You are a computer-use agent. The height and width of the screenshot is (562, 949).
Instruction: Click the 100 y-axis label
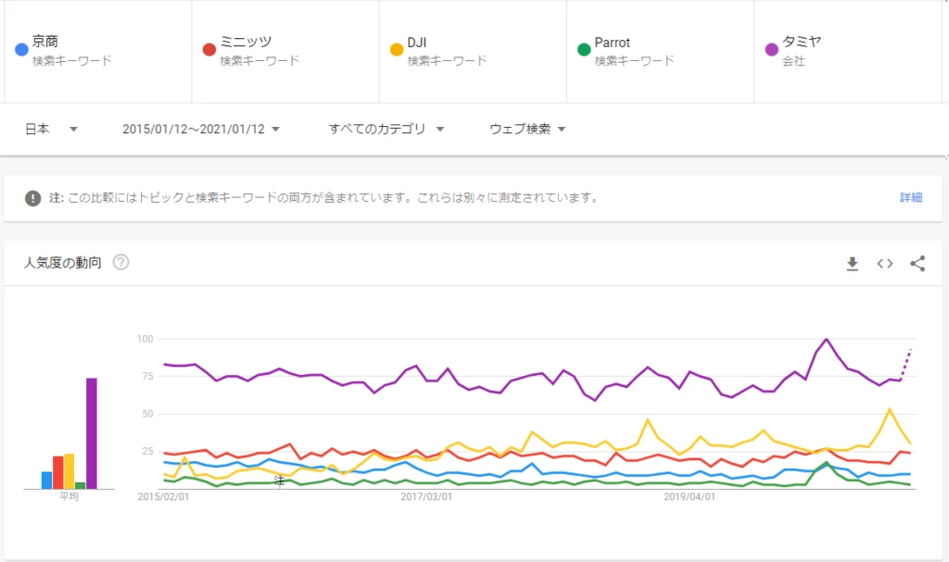click(x=146, y=339)
